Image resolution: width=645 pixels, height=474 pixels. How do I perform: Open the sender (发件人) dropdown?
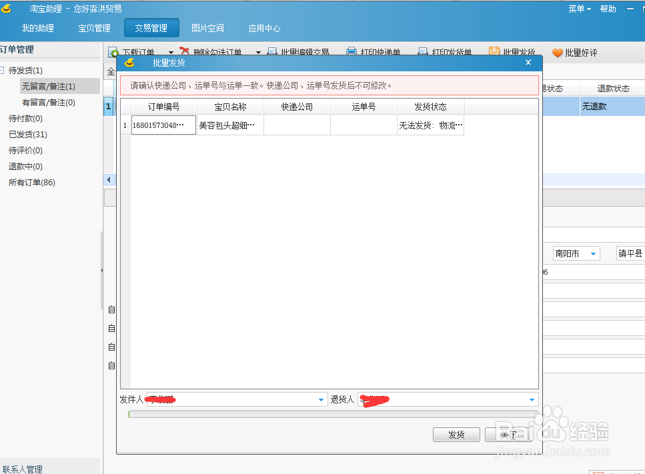point(319,399)
